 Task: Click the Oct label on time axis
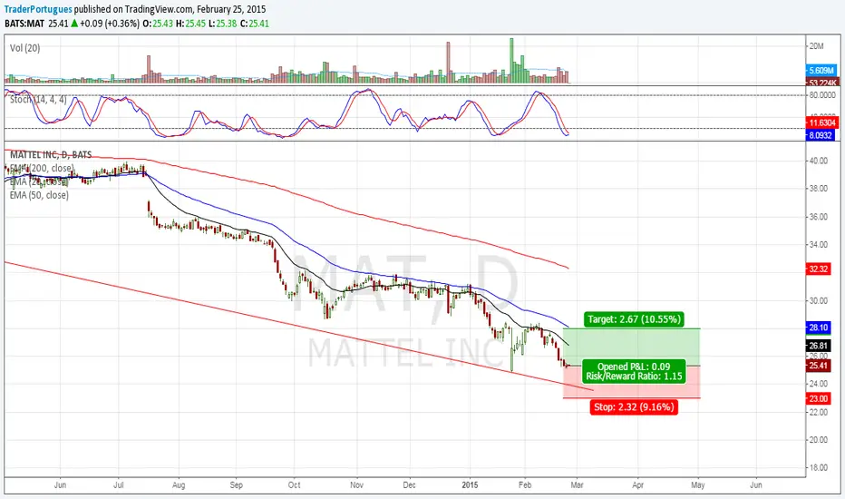coord(295,485)
